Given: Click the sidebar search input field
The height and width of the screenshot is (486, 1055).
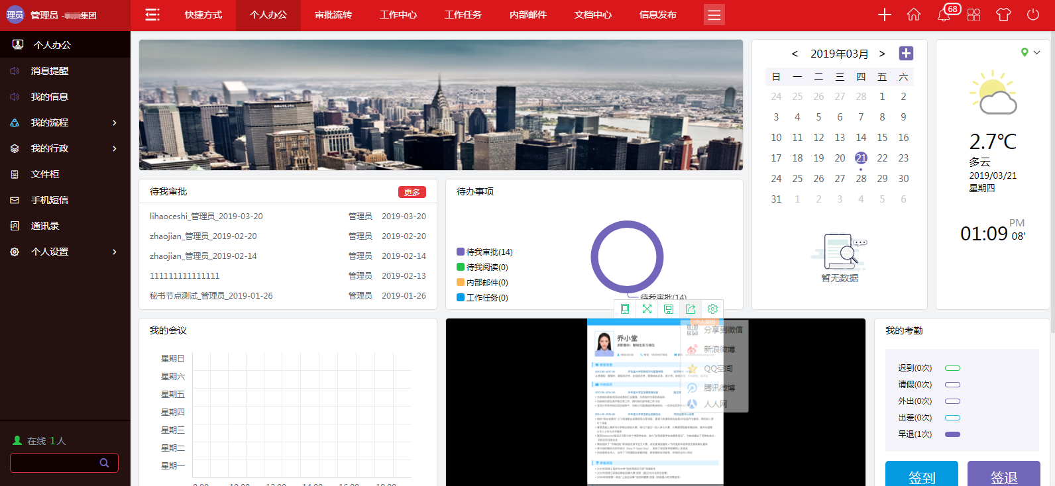Looking at the screenshot, I should coord(56,463).
